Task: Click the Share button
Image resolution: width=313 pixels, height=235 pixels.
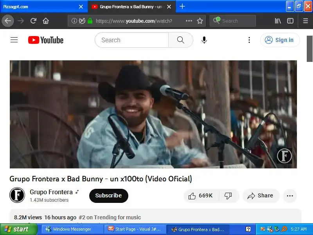Action: pos(261,195)
